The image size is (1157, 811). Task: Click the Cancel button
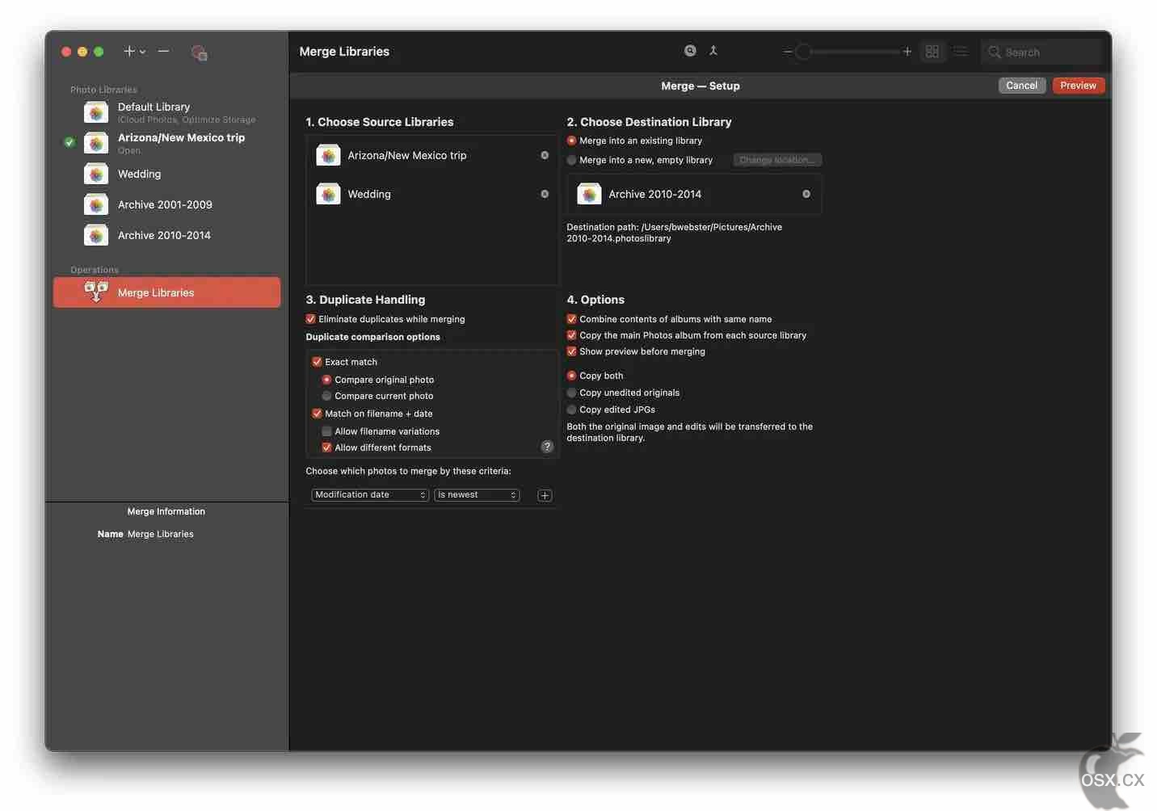1022,86
